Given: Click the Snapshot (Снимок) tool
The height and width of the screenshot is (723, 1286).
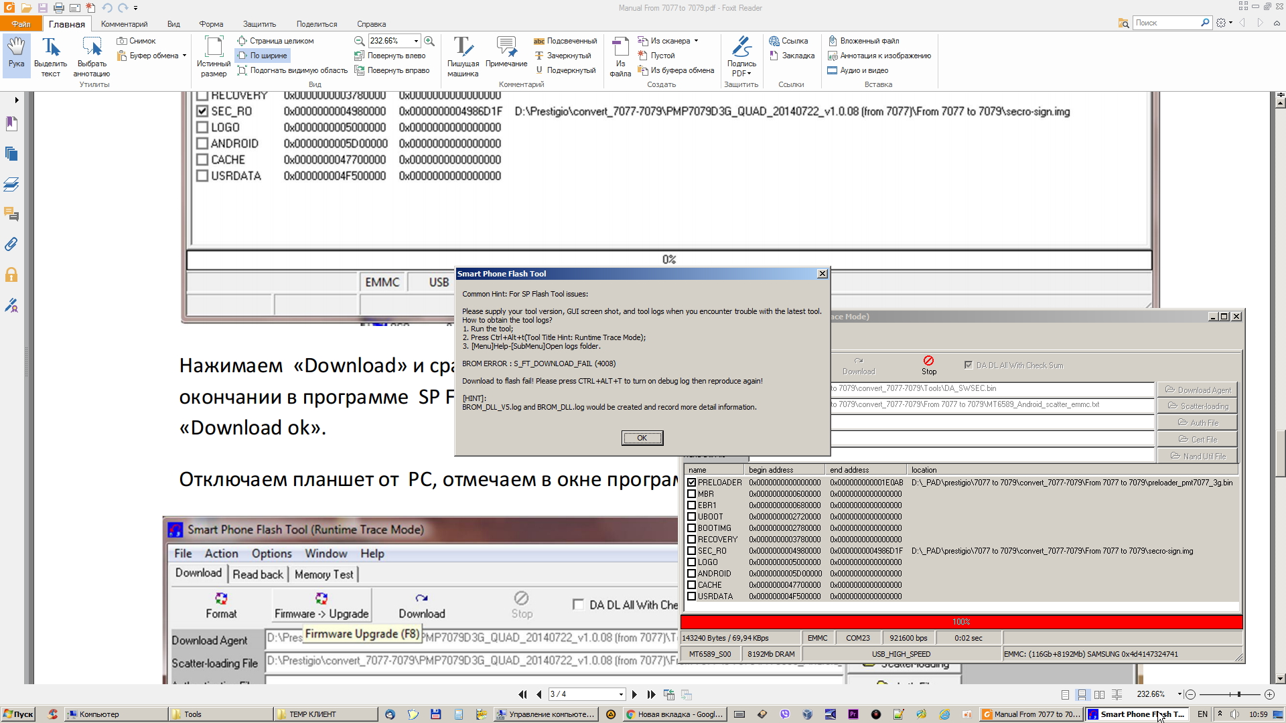Looking at the screenshot, I should tap(136, 41).
